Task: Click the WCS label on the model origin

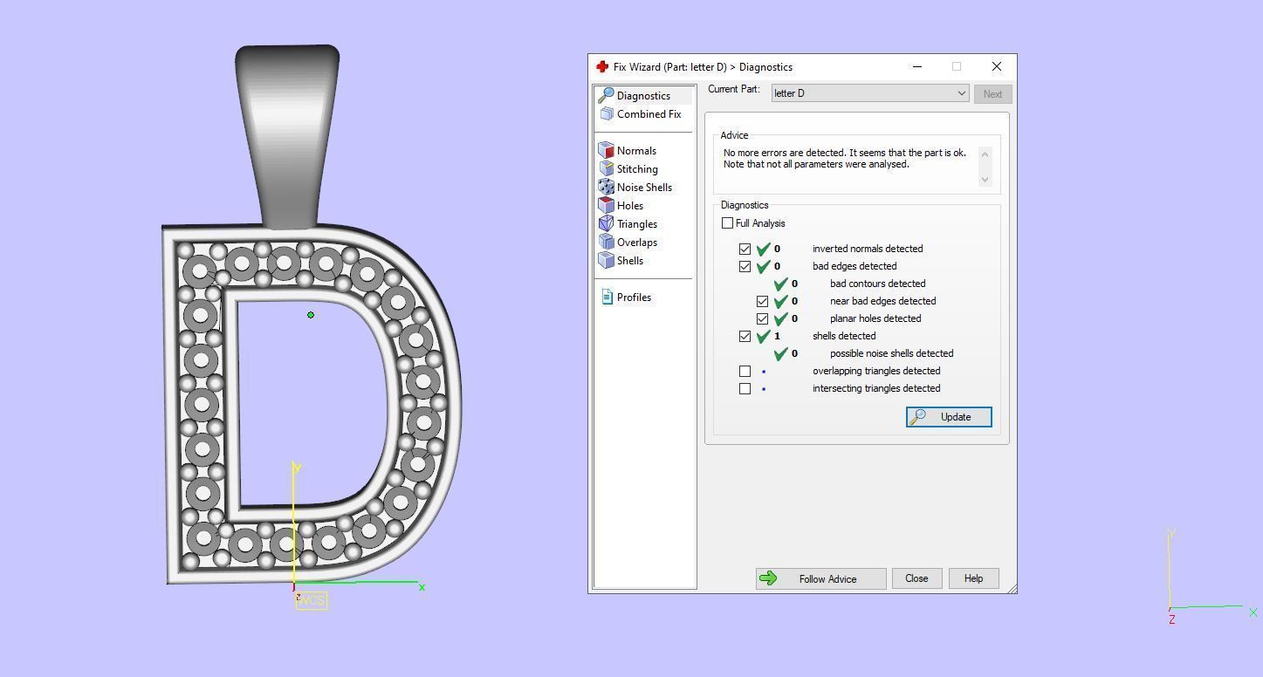Action: point(312,600)
